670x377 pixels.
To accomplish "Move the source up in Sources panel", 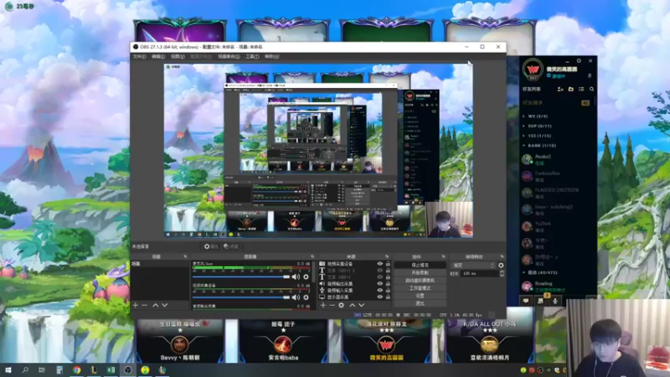I will pyautogui.click(x=352, y=305).
